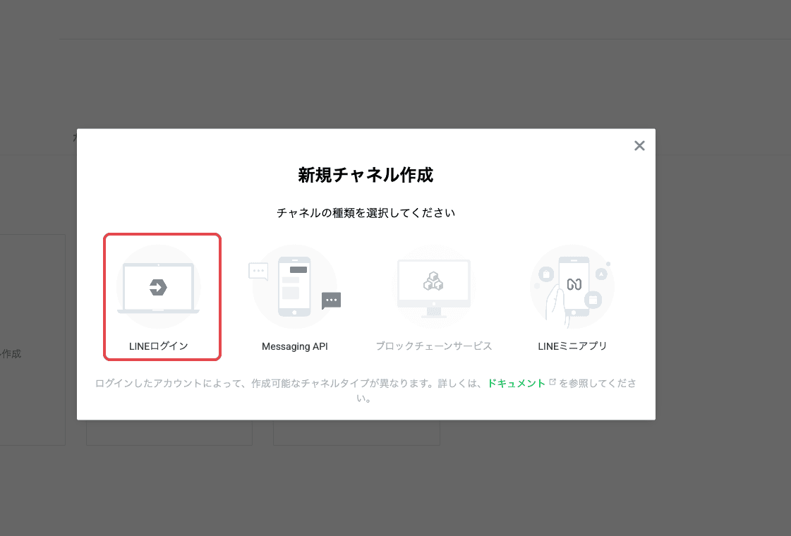Click the LINEミニアプリ label

coord(572,346)
